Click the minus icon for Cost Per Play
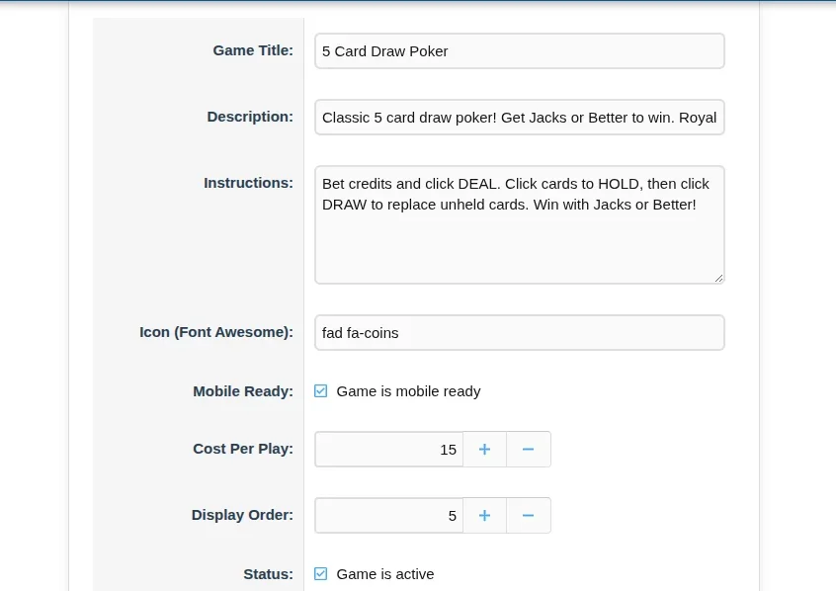 click(x=529, y=450)
